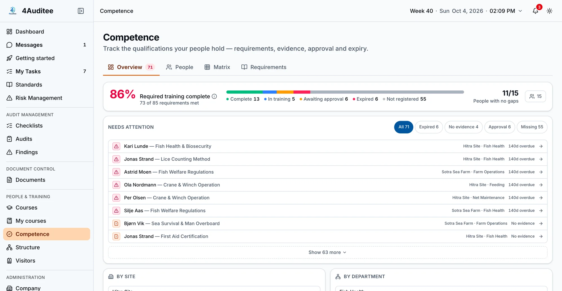The width and height of the screenshot is (562, 291).
Task: Click info icon beside Required training complete
Action: 214,96
